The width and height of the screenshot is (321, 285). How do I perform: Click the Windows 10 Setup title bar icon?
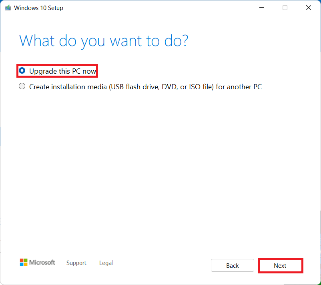(x=8, y=8)
